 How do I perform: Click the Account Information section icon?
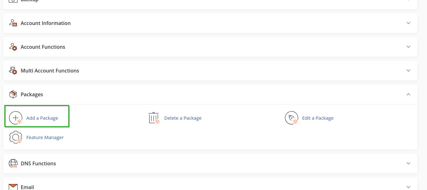pos(13,23)
